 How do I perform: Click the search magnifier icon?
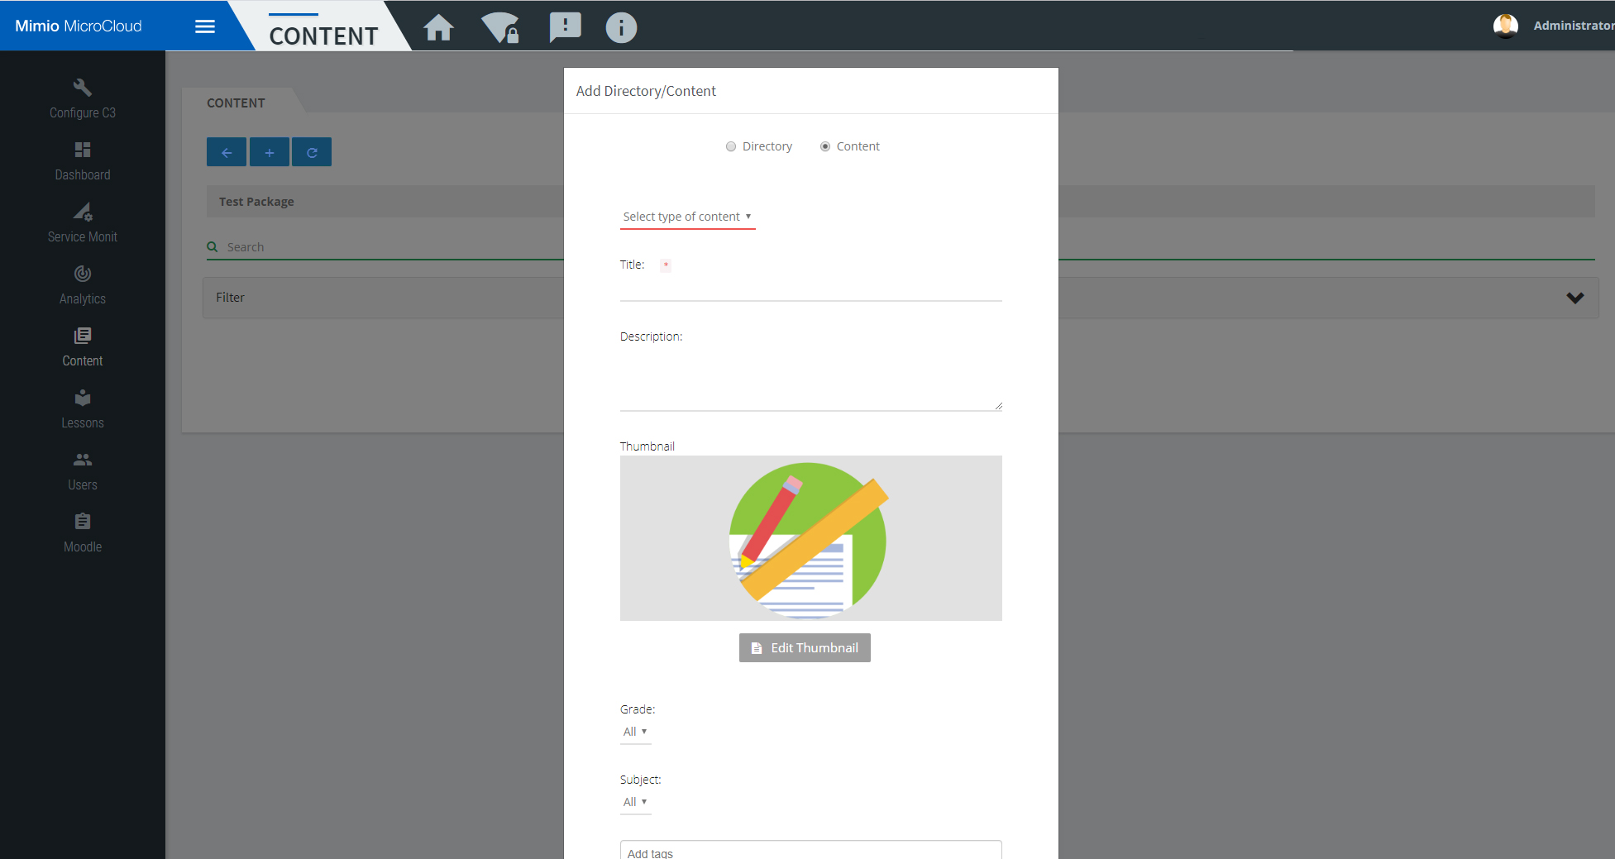213,246
